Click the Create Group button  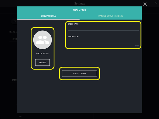pos(79,73)
